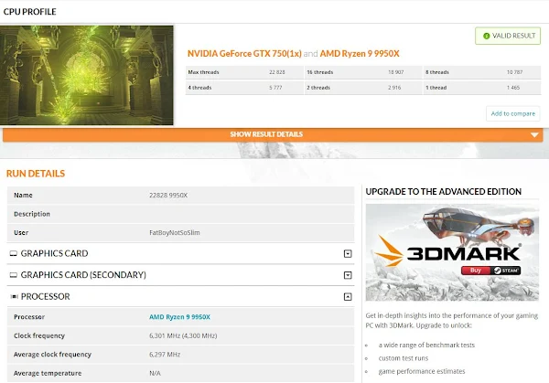Click the CPU Profile benchmark thumbnail image
The height and width of the screenshot is (383, 549).
tap(87, 75)
